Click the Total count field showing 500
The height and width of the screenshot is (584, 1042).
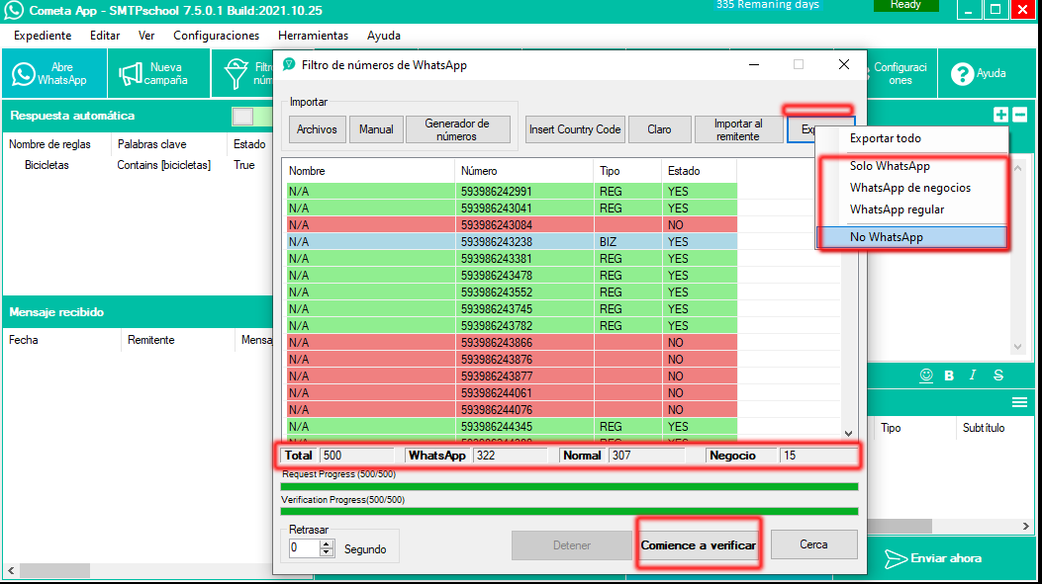pyautogui.click(x=357, y=456)
